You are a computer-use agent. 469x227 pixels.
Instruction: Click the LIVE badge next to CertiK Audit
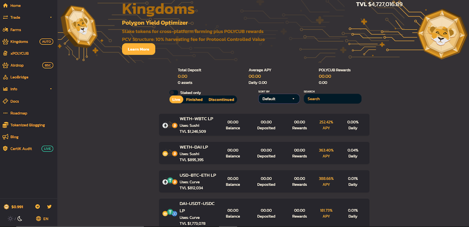(x=47, y=148)
